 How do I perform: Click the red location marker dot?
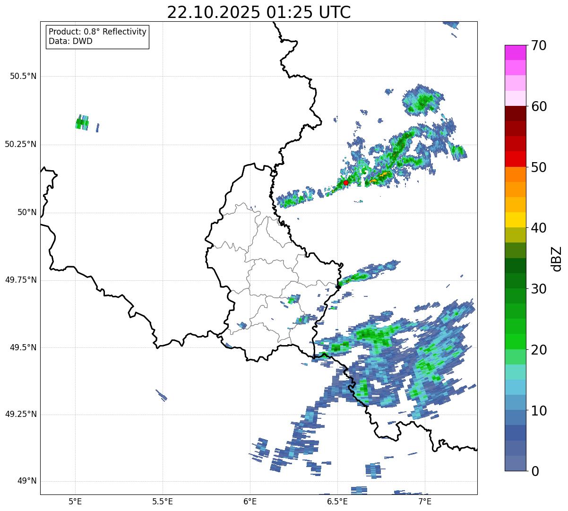346,182
